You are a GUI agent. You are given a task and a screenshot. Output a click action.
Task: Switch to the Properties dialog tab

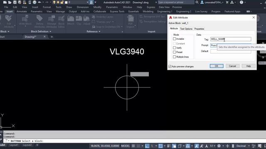coord(199,29)
